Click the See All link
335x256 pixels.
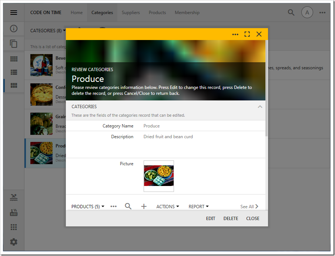click(x=249, y=207)
